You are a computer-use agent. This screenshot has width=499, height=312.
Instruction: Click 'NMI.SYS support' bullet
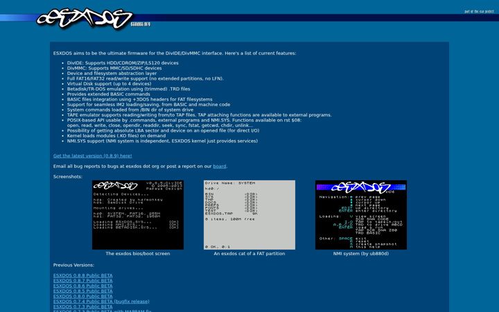[x=162, y=141]
